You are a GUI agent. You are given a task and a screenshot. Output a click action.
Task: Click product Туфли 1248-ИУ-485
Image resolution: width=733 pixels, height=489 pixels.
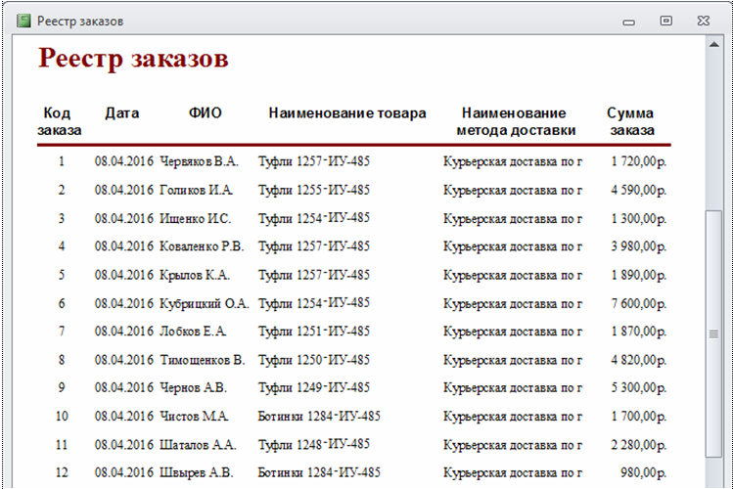pyautogui.click(x=314, y=444)
